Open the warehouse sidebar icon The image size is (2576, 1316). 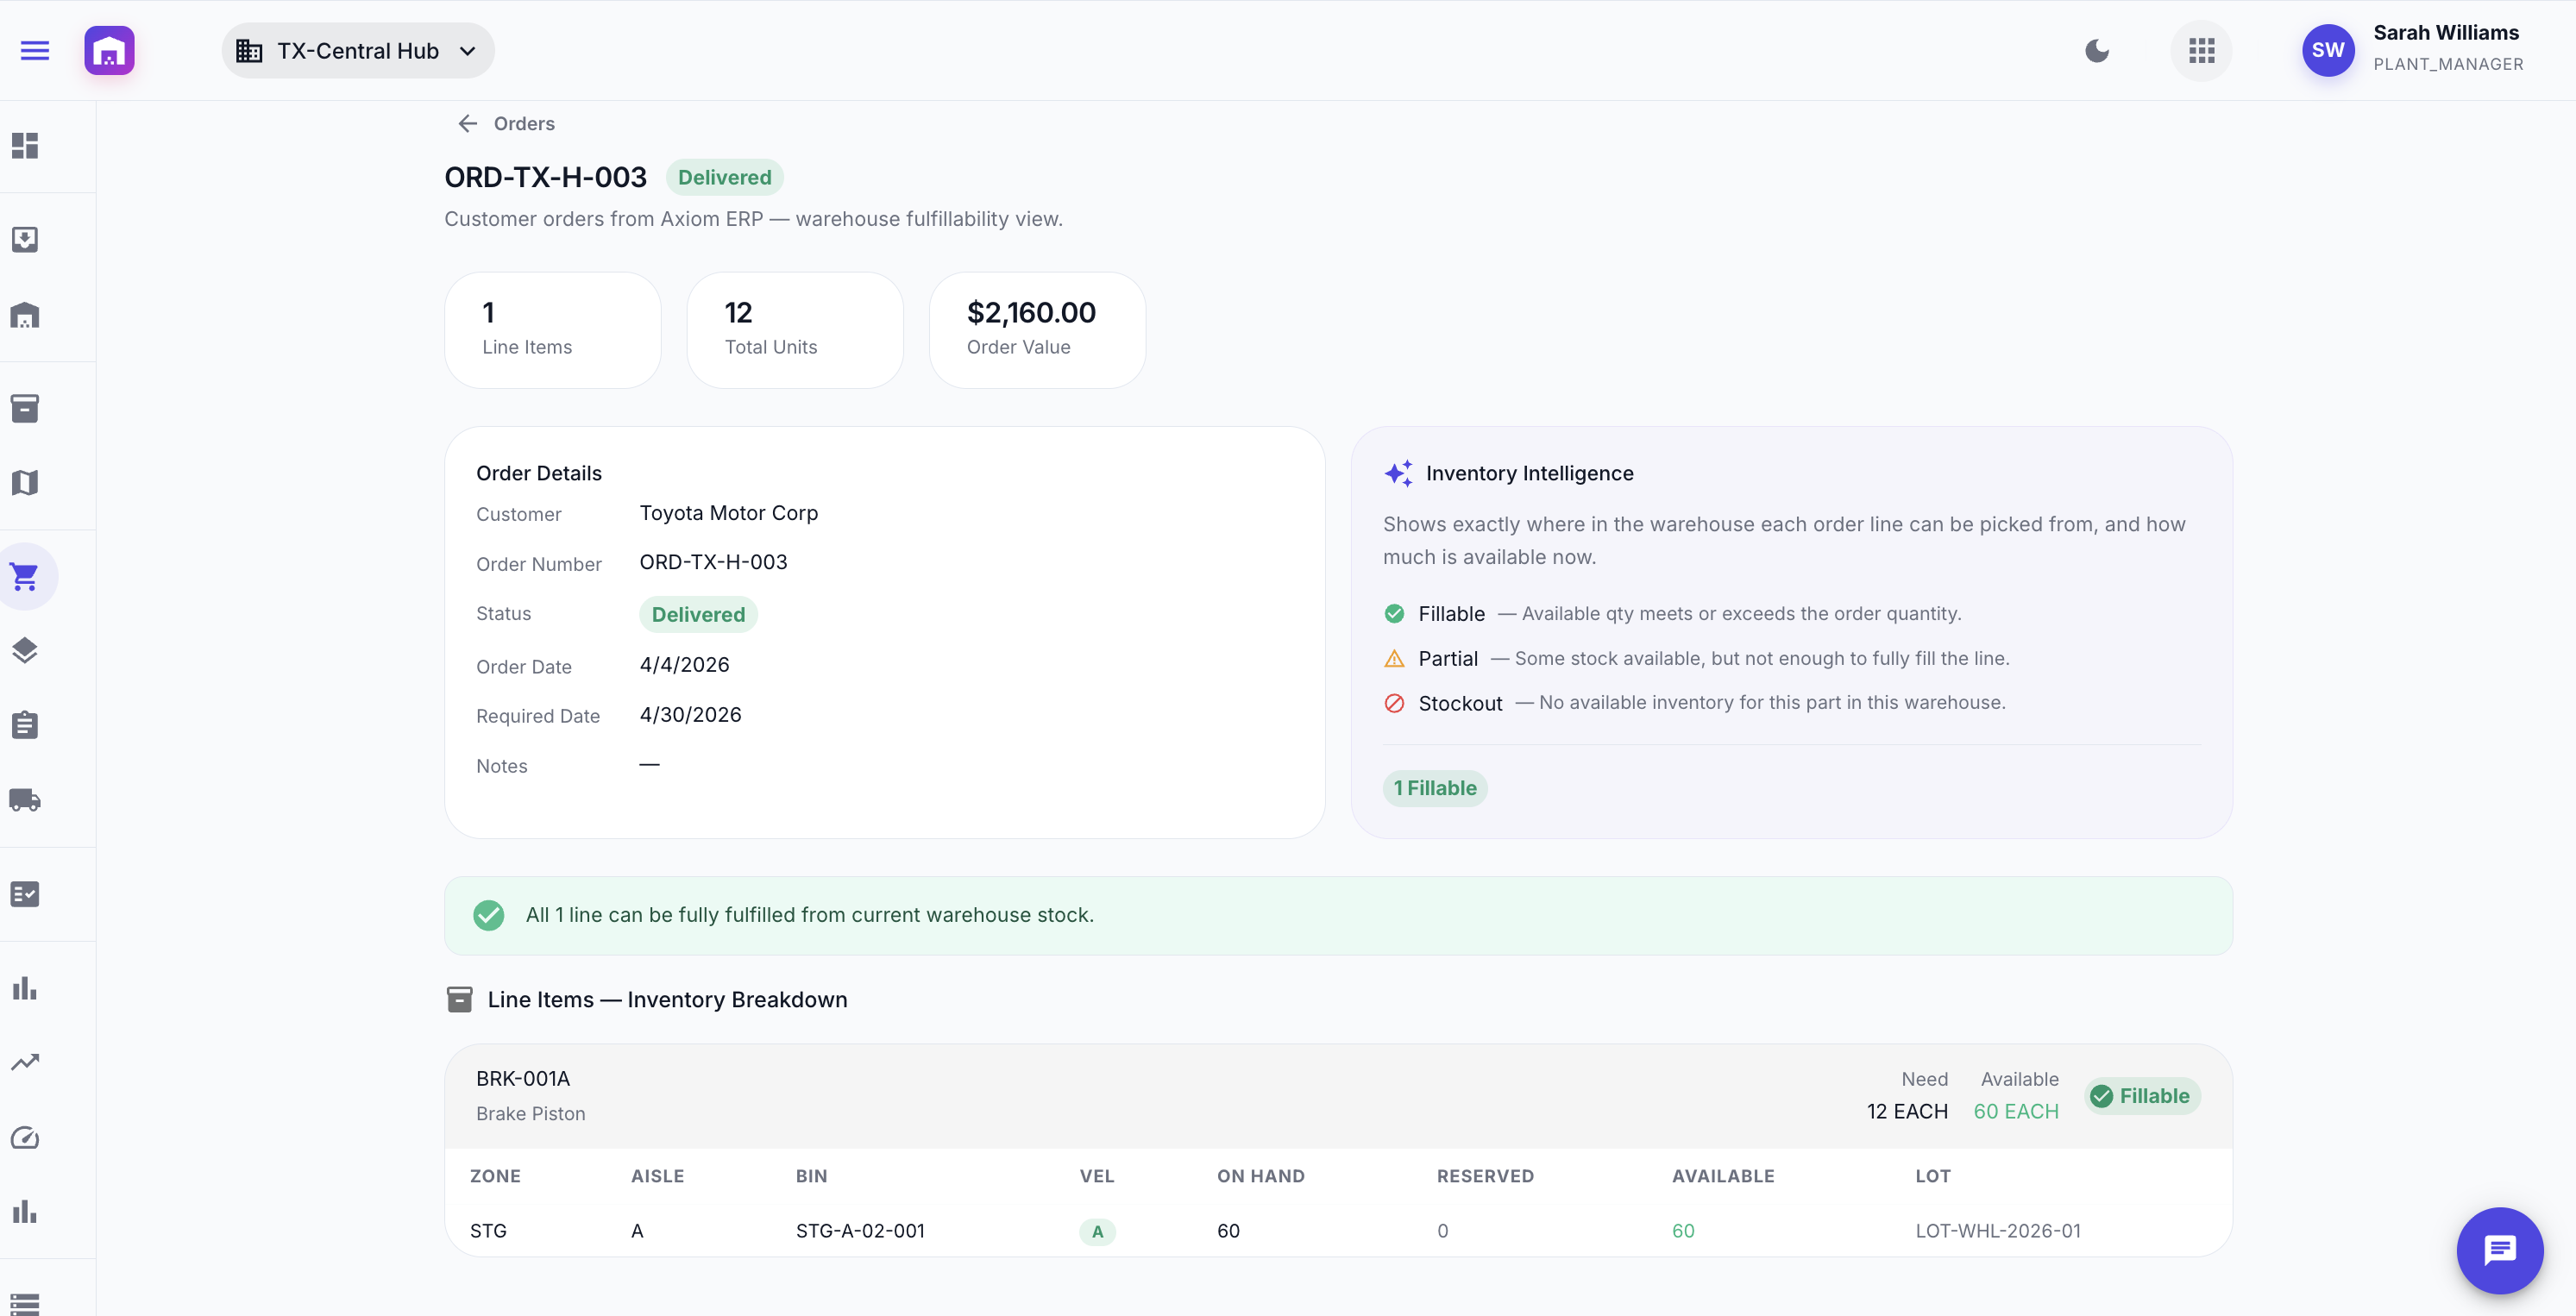pyautogui.click(x=25, y=316)
